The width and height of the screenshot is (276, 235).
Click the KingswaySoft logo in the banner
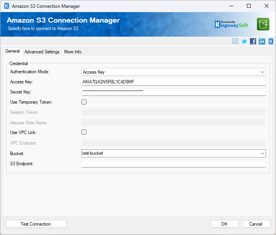point(231,25)
